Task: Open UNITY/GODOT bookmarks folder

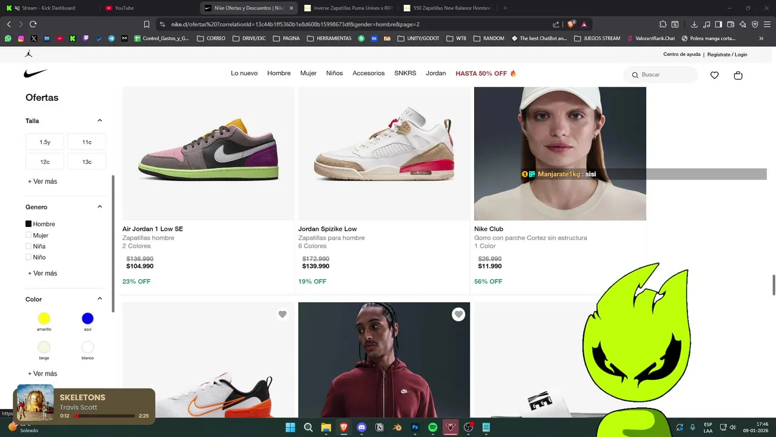Action: pyautogui.click(x=418, y=38)
